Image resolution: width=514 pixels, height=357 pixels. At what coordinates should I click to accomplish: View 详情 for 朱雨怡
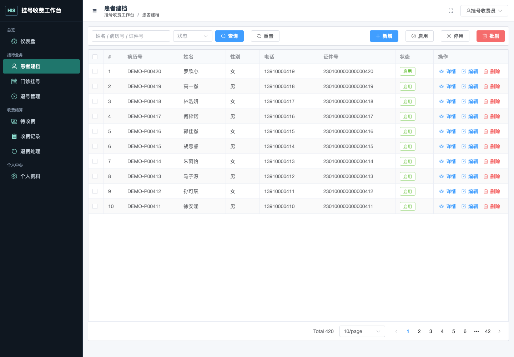tap(447, 161)
